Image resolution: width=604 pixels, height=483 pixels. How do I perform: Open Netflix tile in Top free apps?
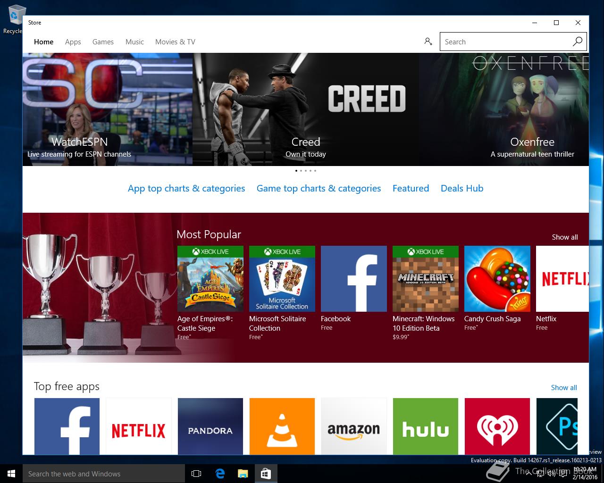coord(139,426)
